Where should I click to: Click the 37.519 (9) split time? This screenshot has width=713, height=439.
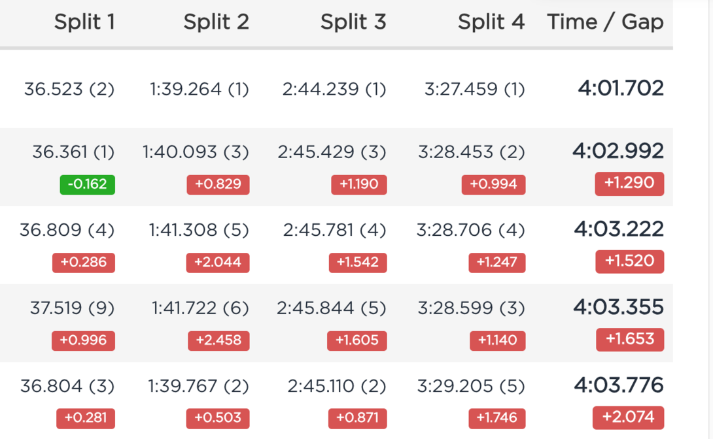tap(72, 308)
